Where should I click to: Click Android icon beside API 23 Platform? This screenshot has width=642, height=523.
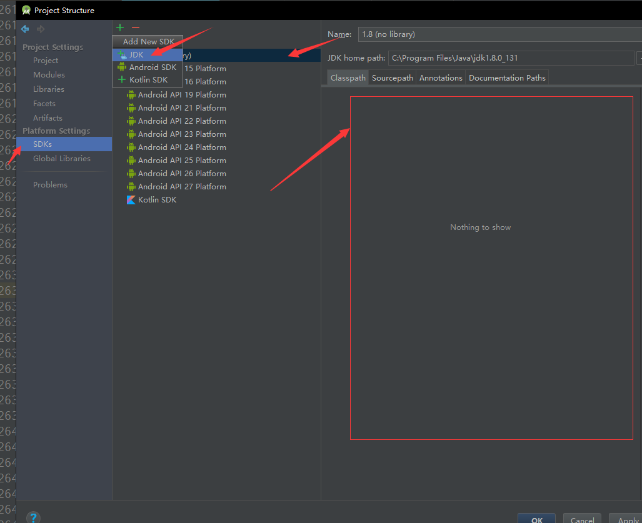[131, 134]
